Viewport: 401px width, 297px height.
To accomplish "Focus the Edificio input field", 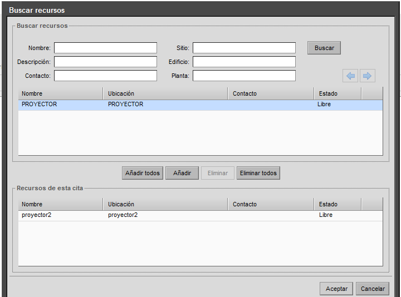I will [244, 62].
